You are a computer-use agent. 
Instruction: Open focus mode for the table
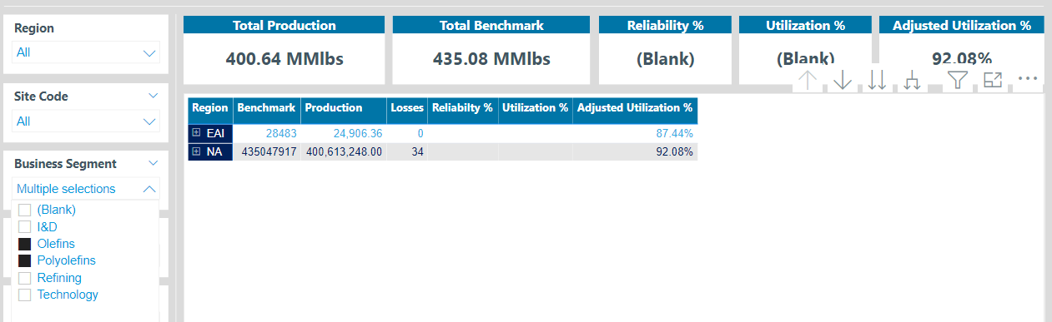pyautogui.click(x=992, y=80)
